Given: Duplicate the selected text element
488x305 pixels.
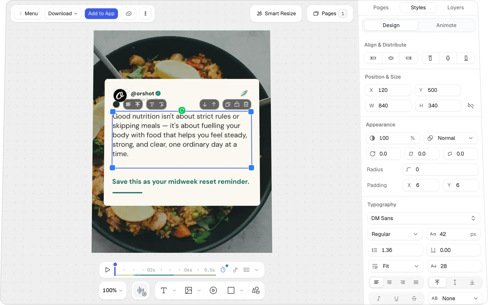Looking at the screenshot, I should (228, 104).
